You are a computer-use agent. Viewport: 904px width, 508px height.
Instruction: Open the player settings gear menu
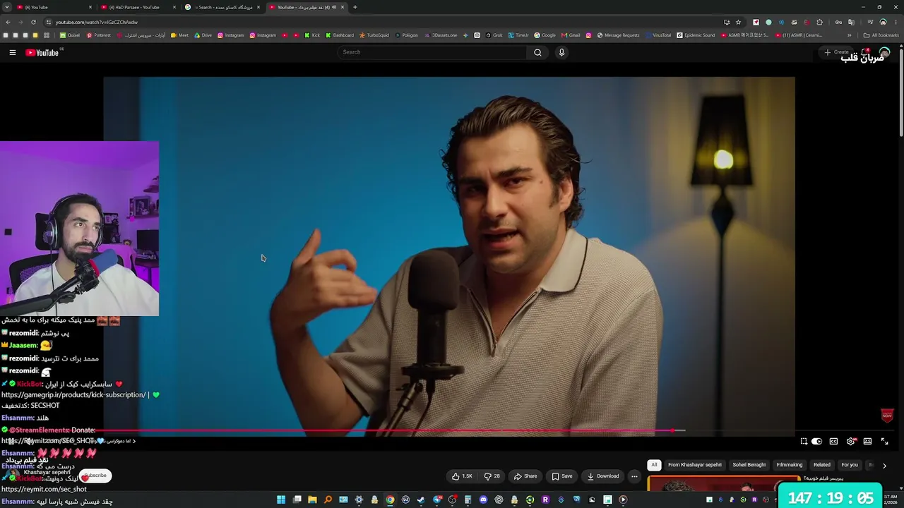(x=851, y=442)
